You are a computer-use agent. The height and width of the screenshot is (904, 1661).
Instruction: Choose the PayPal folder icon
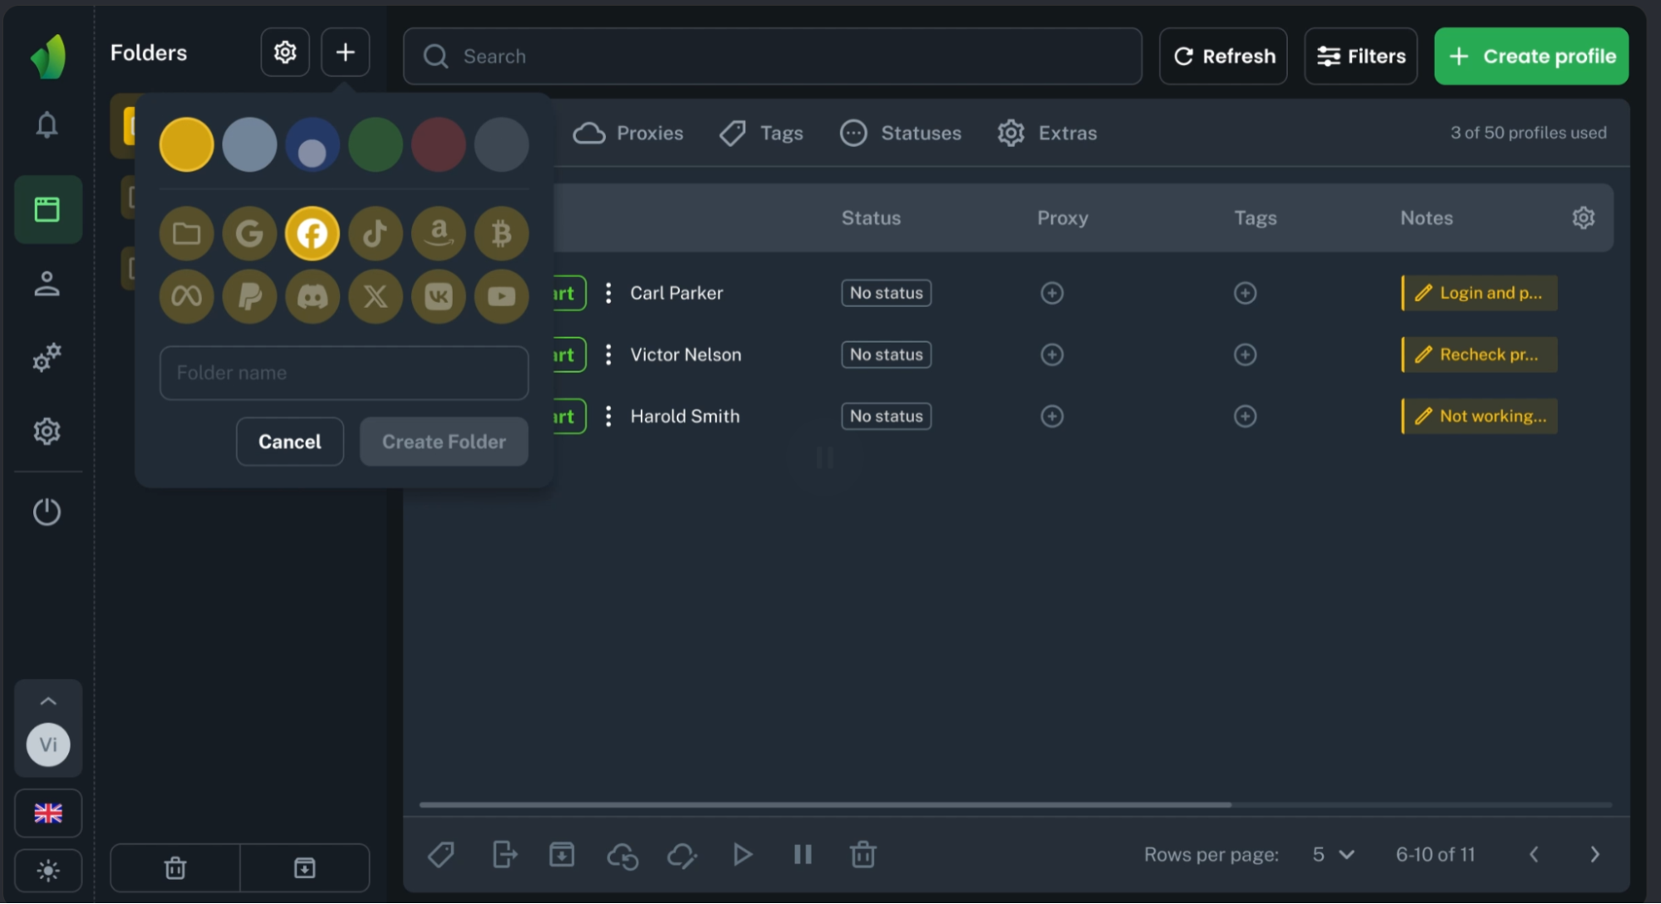tap(249, 296)
